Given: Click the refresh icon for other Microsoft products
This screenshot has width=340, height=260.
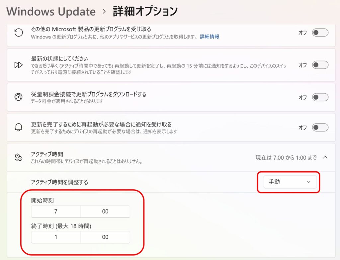Looking at the screenshot, I should pyautogui.click(x=19, y=33).
